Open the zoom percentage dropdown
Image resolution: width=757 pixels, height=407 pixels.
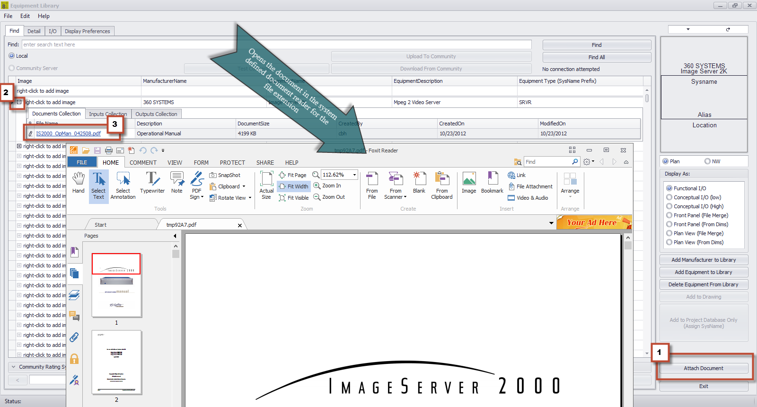[354, 175]
